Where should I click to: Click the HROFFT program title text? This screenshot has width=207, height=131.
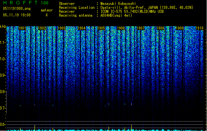[x=20, y=3]
